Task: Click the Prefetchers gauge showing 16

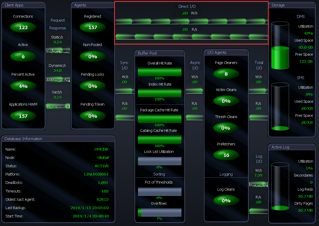Action: [226, 155]
